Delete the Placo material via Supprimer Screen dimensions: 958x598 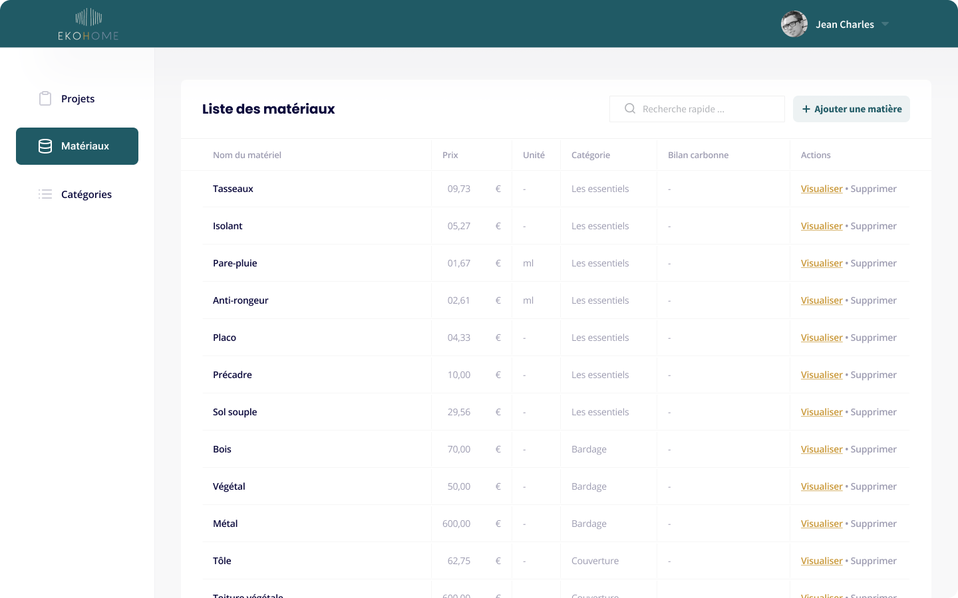[873, 338]
